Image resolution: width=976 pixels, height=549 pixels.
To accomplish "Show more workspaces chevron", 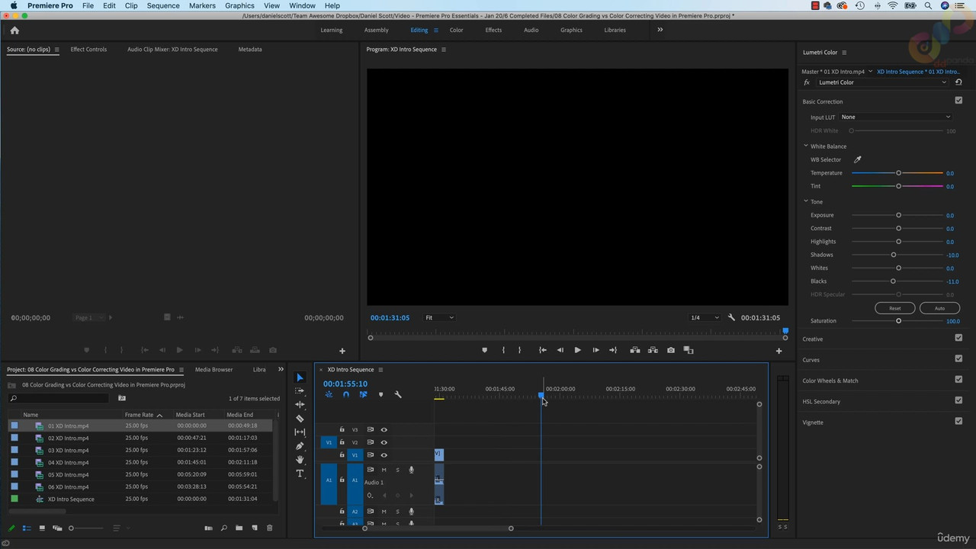I will click(x=660, y=30).
